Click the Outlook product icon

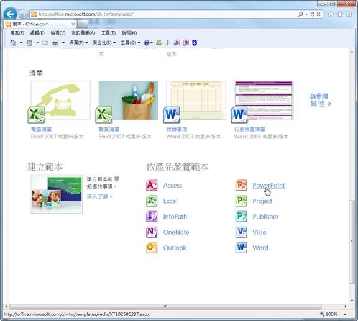[152, 248]
